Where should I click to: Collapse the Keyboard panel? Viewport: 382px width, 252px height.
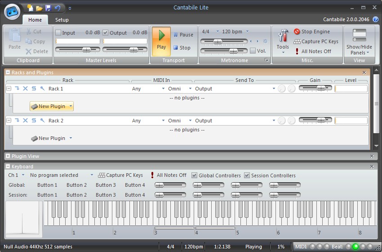(x=8, y=166)
